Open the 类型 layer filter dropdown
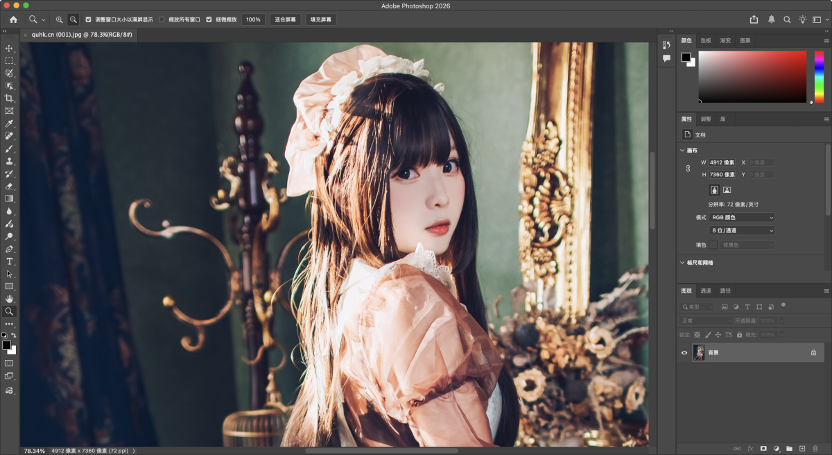This screenshot has height=455, width=832. (x=697, y=307)
